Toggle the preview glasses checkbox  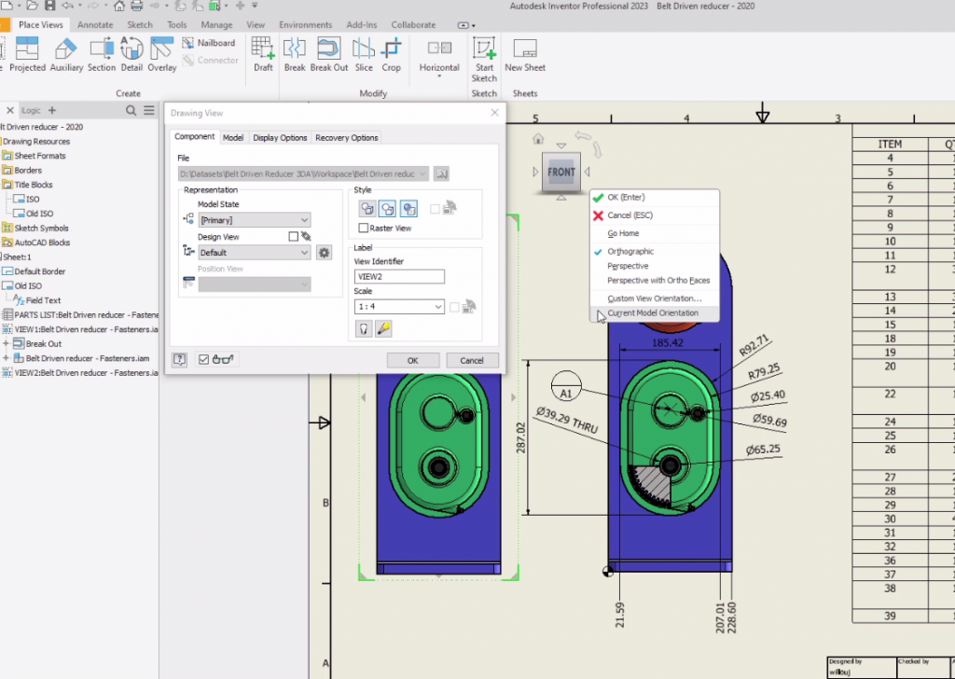(x=204, y=360)
